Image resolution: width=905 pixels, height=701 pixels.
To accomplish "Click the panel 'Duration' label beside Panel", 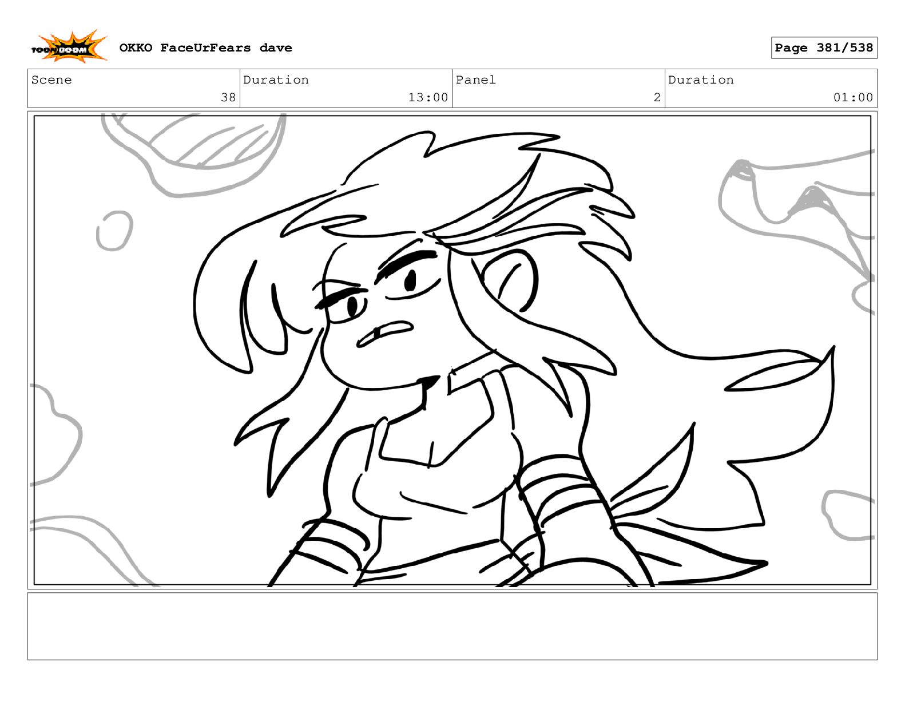I will pos(701,80).
